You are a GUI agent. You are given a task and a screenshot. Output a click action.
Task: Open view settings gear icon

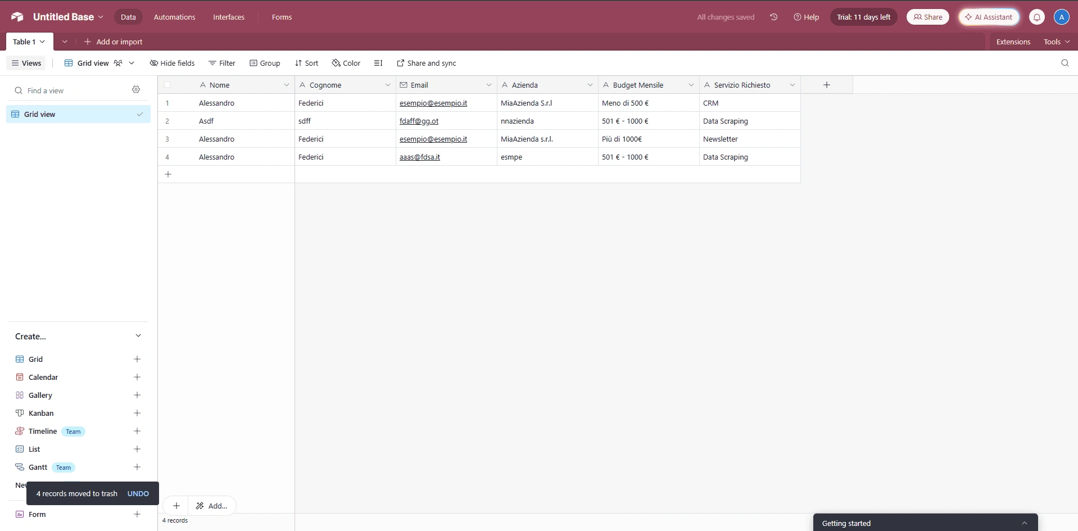[136, 89]
